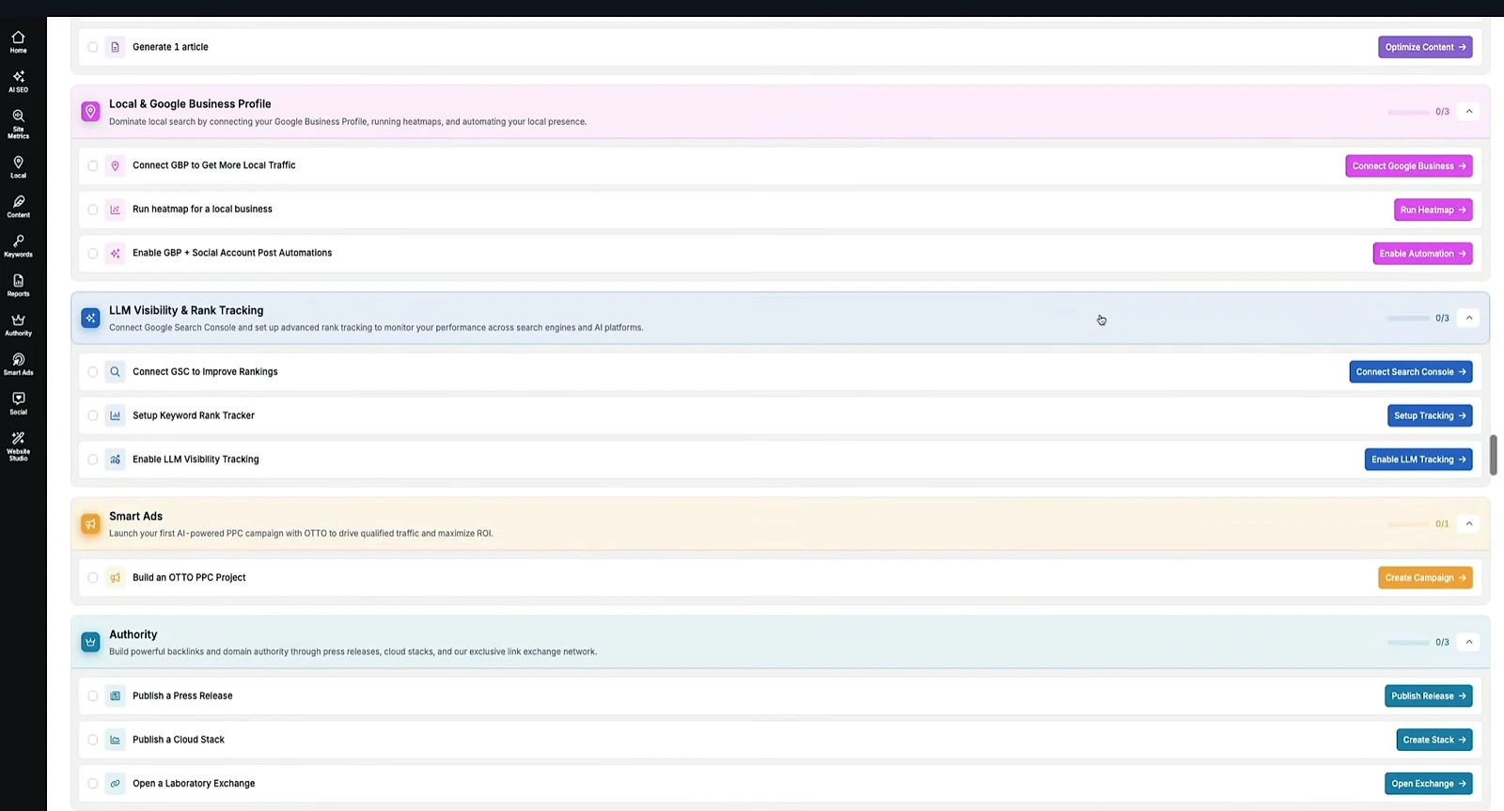Click the magnifier icon beside Connect GSC
1504x811 pixels.
point(115,372)
